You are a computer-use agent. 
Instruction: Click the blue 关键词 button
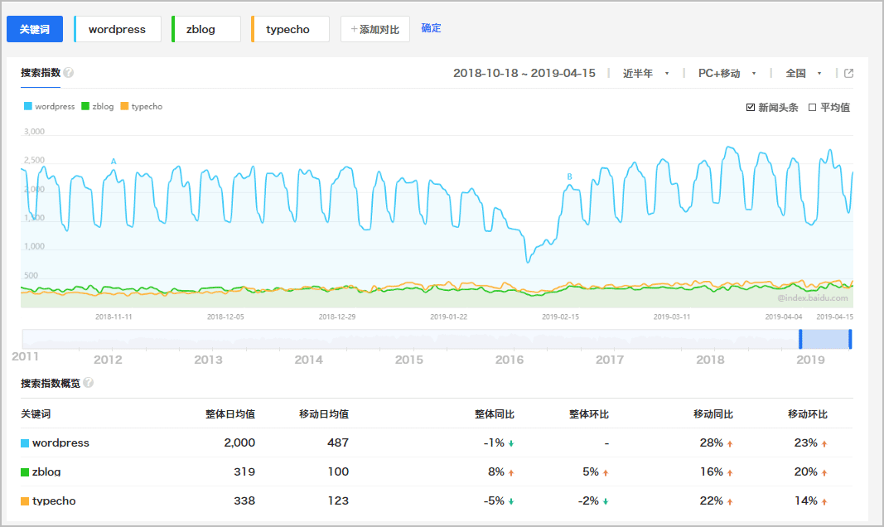35,28
